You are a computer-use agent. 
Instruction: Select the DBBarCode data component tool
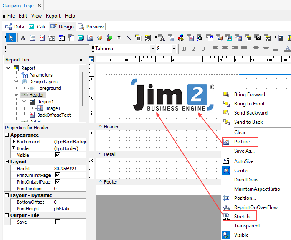click(x=248, y=38)
